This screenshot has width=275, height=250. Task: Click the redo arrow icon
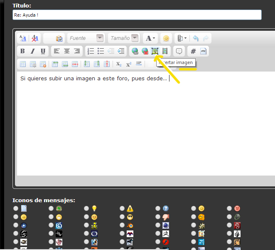click(206, 38)
